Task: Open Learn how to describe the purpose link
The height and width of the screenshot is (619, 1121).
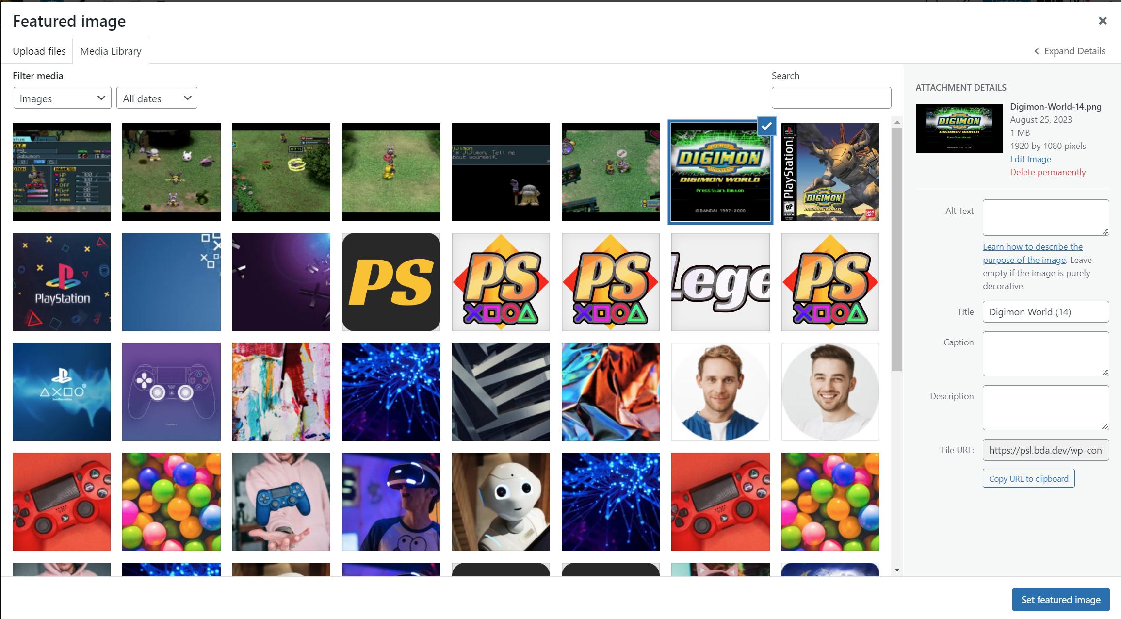Action: (1032, 253)
